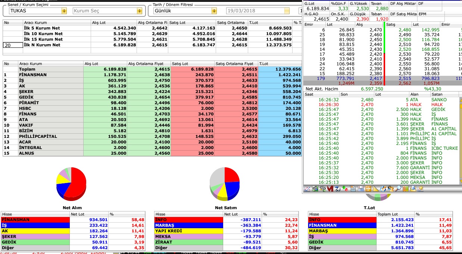Open the Kurum Seç institution dropdown
The height and width of the screenshot is (254, 462).
coord(140,11)
